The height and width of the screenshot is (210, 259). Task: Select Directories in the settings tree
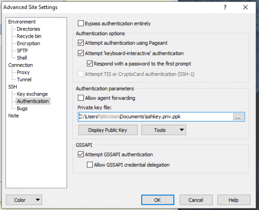point(28,29)
